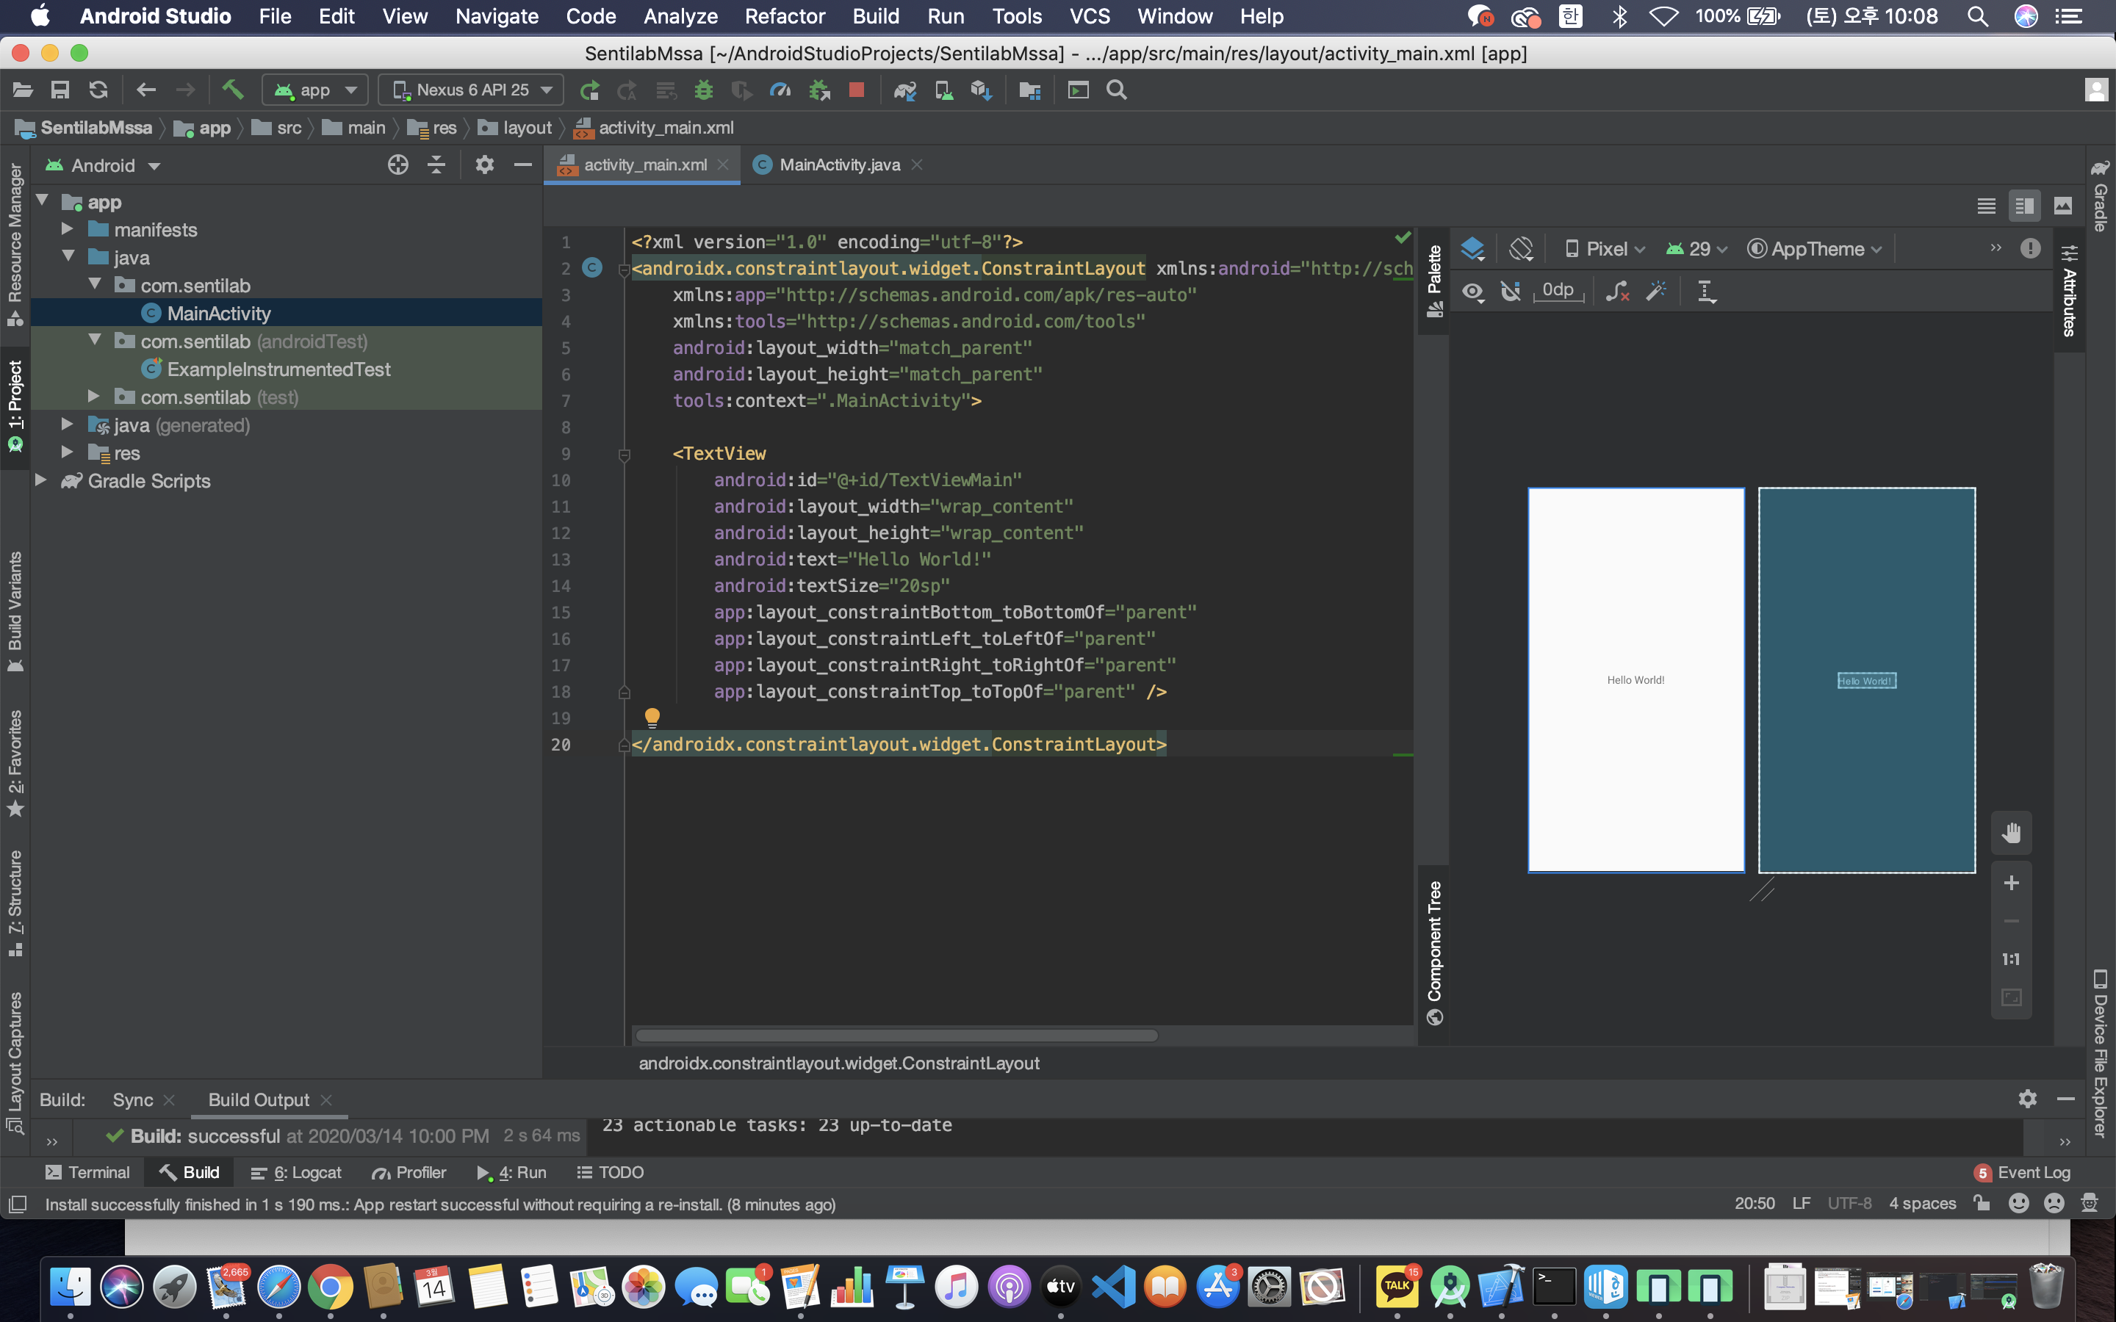Click the zoom in plus button
The image size is (2116, 1322).
coord(2011,883)
